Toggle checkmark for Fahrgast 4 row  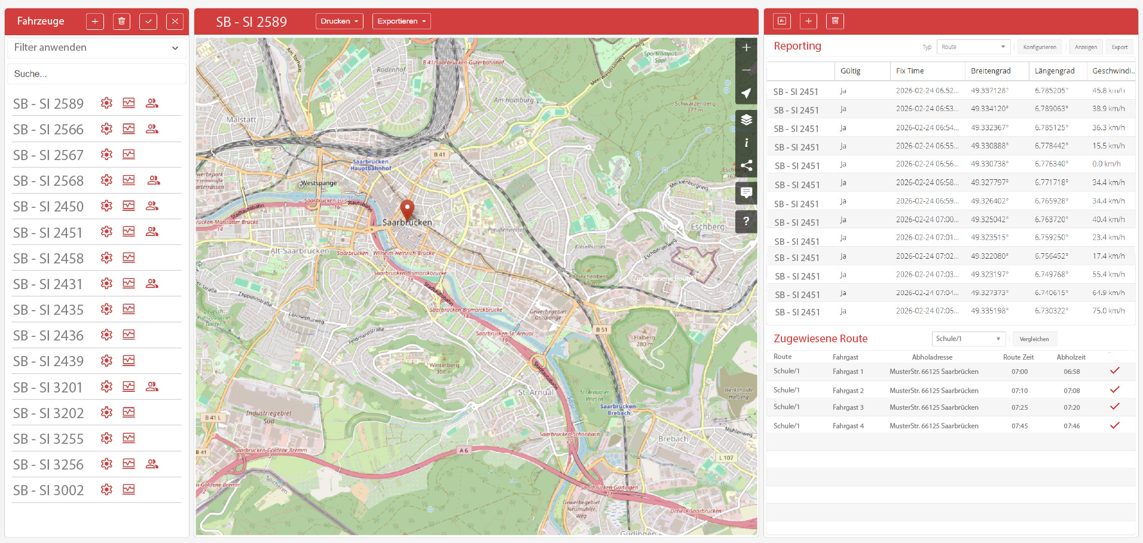click(1115, 426)
